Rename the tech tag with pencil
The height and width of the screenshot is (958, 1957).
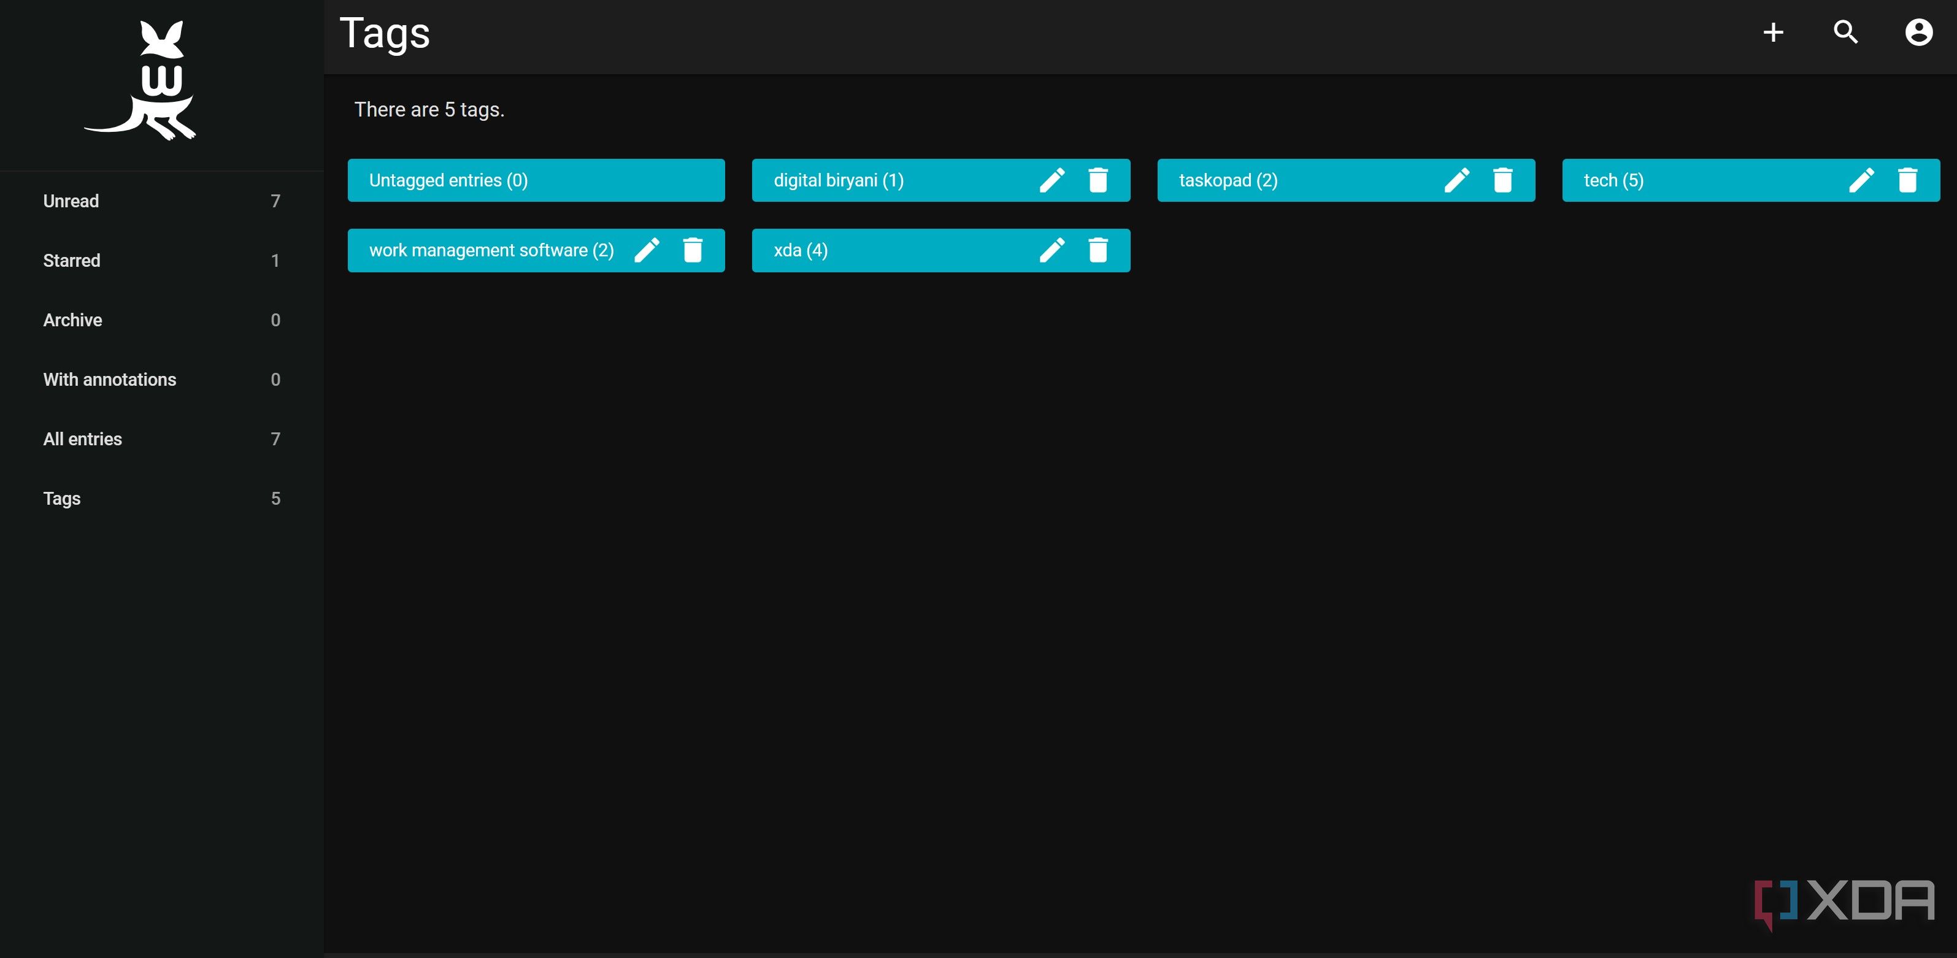[x=1861, y=181]
